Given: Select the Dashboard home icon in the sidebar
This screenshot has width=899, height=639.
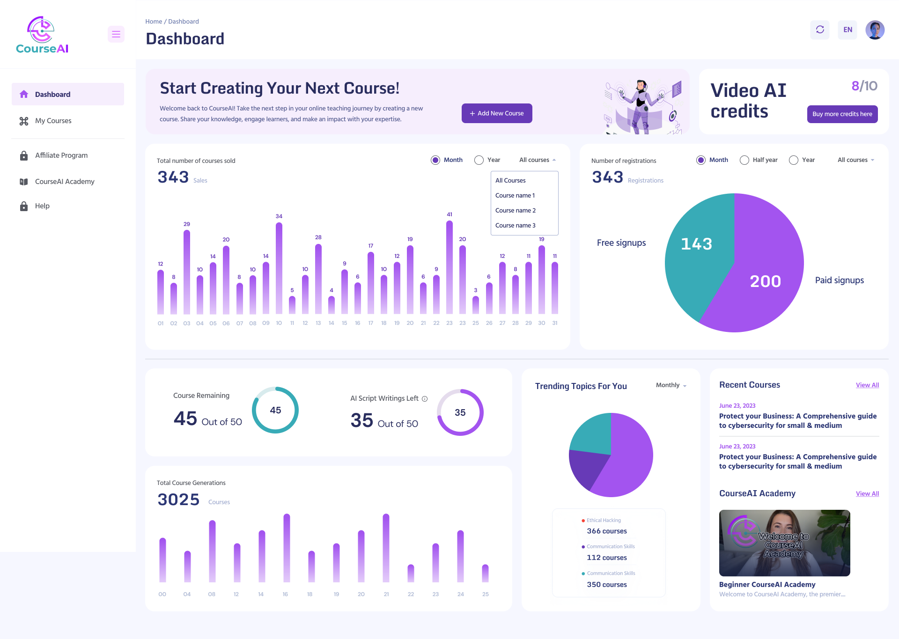Looking at the screenshot, I should 24,94.
